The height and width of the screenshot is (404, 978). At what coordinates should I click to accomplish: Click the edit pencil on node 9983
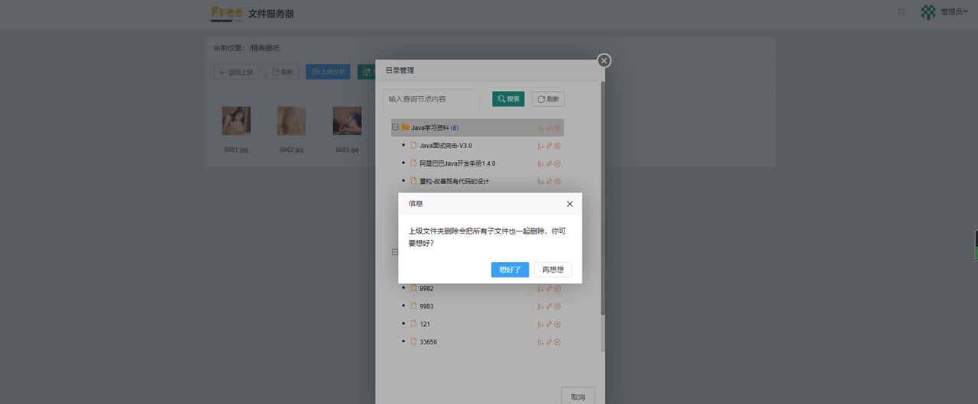(x=549, y=306)
